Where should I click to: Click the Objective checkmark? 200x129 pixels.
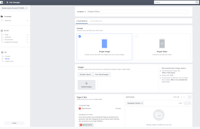27,21
